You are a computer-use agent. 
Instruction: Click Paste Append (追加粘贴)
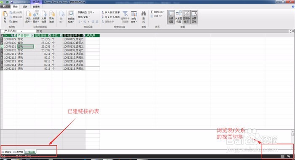(16, 12)
